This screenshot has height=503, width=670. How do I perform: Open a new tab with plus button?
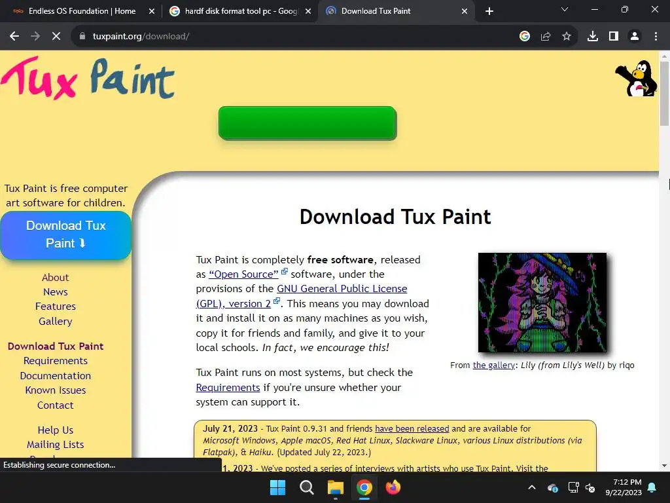point(489,11)
